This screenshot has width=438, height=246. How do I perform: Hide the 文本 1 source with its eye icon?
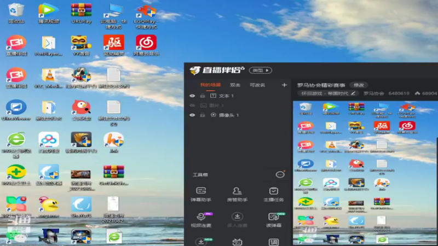(x=192, y=96)
